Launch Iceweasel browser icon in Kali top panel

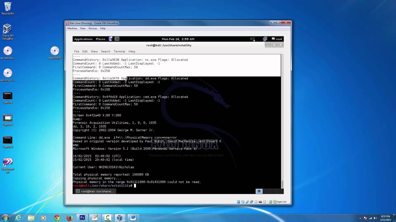pos(111,39)
